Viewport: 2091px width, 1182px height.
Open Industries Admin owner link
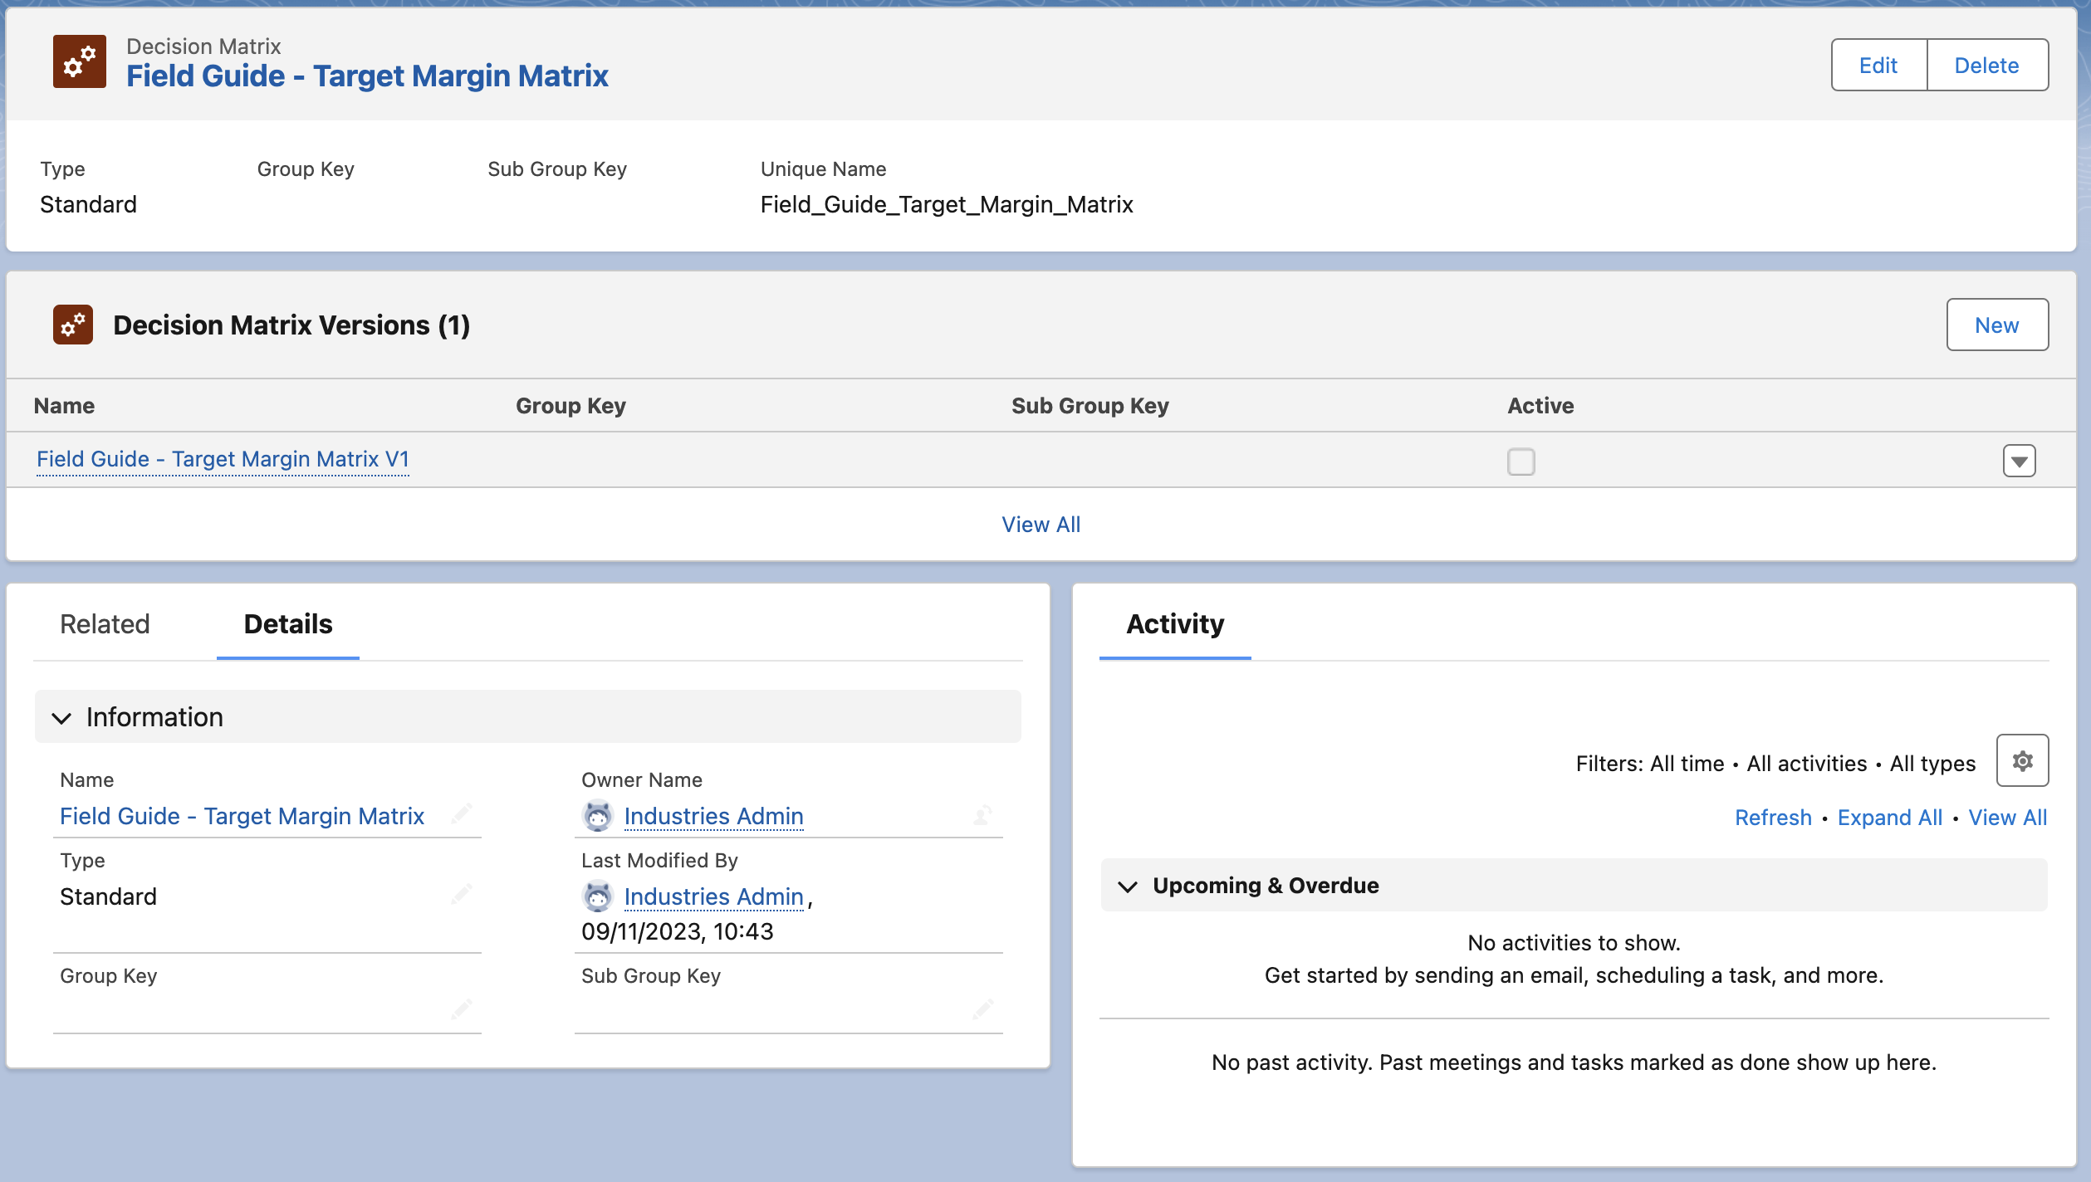713,816
